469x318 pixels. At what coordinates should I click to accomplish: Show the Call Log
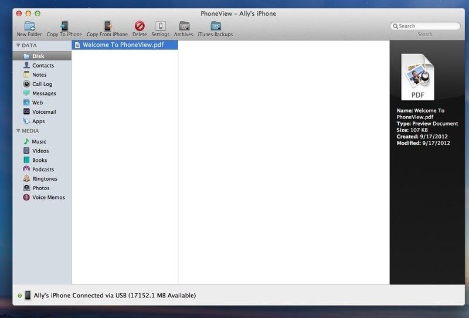point(42,84)
